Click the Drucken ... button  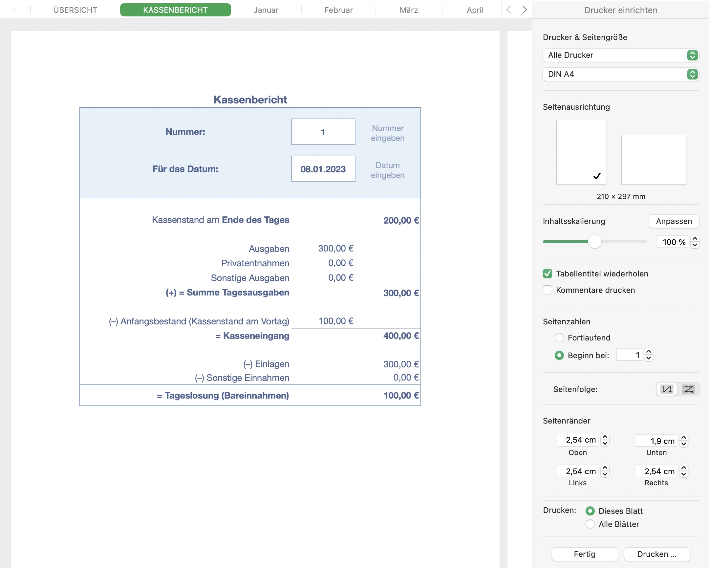click(x=656, y=554)
